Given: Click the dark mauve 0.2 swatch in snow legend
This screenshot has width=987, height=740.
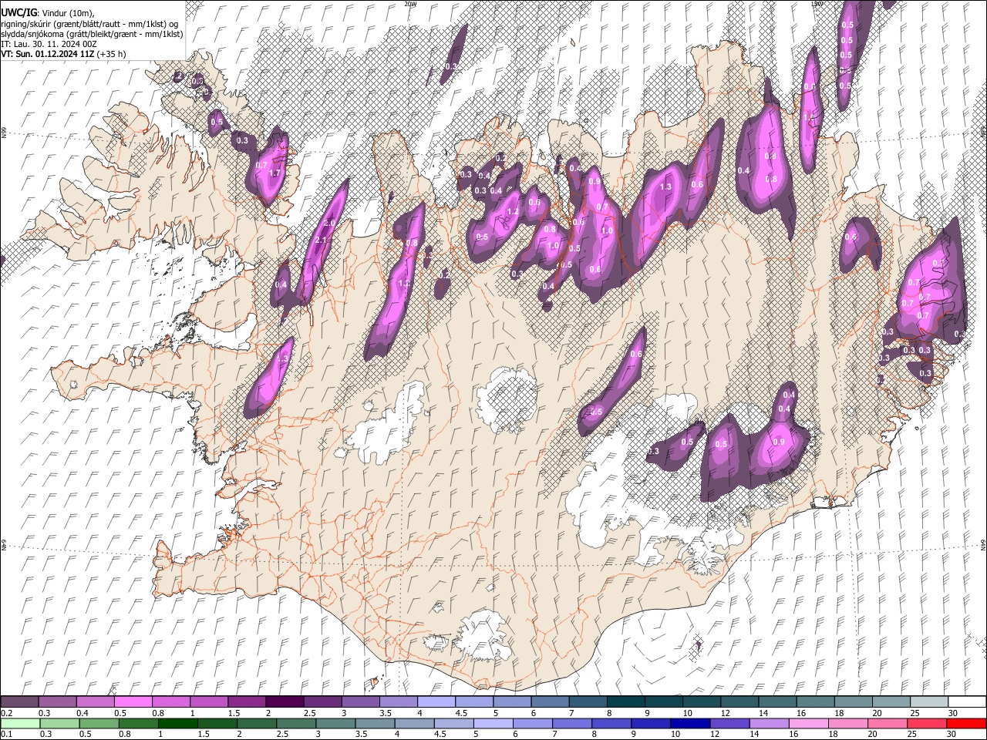Looking at the screenshot, I should click(19, 702).
